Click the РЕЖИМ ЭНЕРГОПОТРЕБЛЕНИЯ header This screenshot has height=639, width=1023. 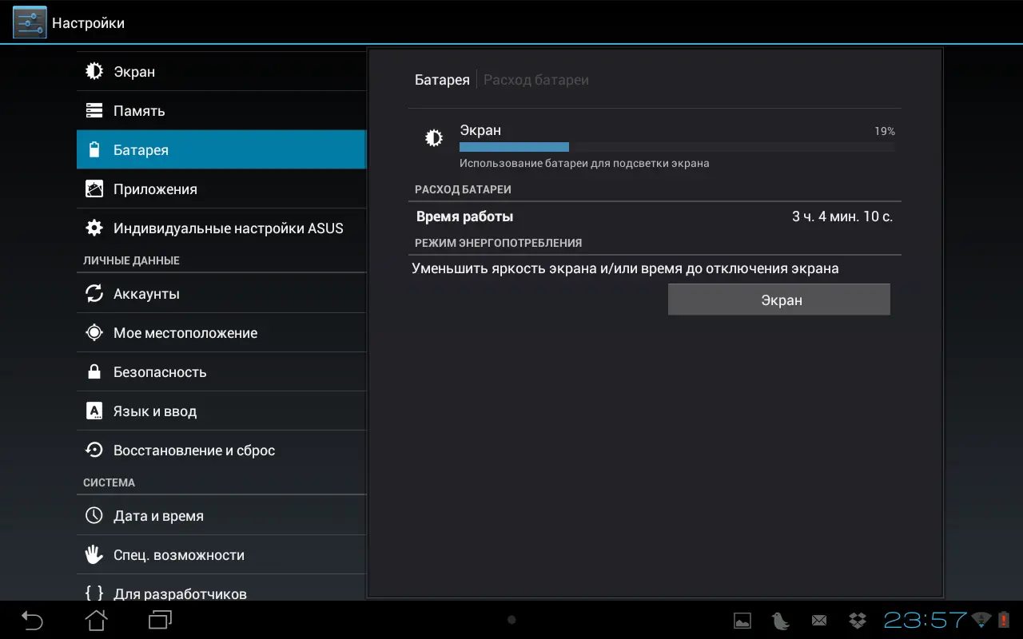498,243
